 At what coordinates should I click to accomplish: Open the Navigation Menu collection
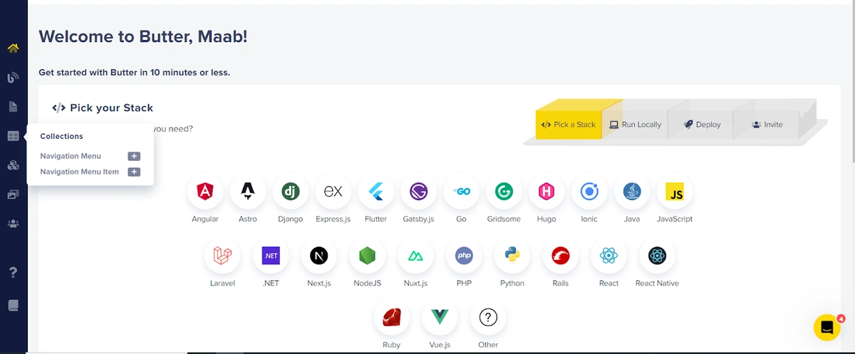click(x=71, y=156)
